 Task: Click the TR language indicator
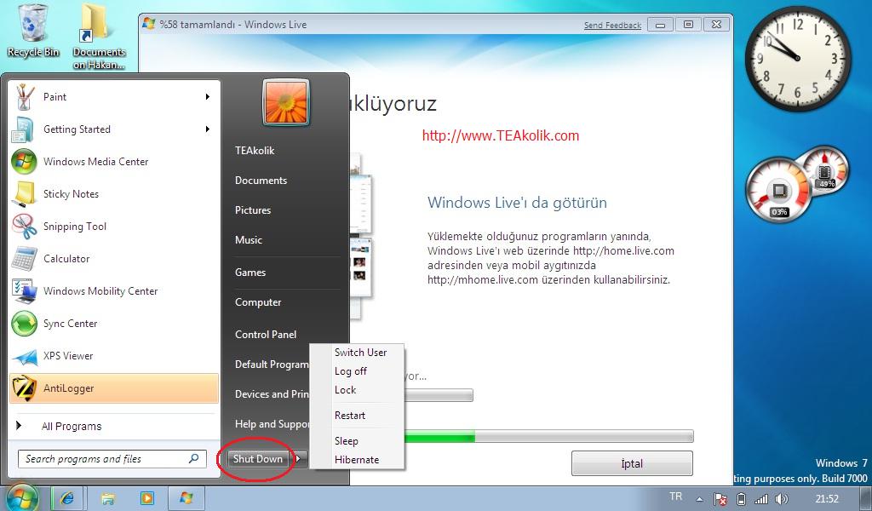[x=675, y=497]
